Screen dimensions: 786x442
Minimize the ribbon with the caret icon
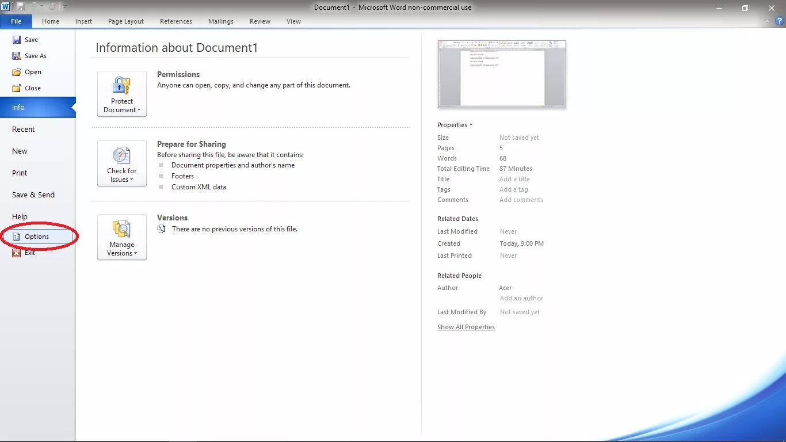click(x=768, y=21)
